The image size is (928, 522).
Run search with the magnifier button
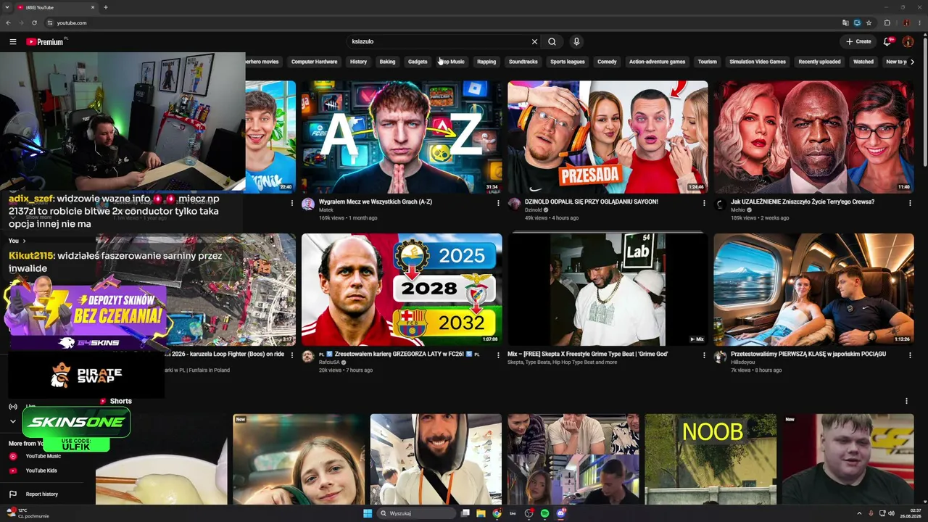point(552,41)
